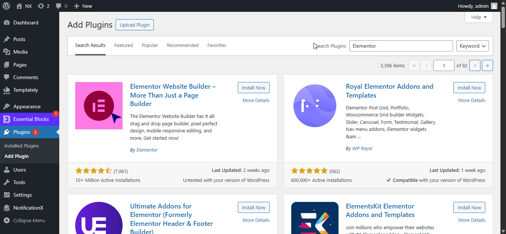Click the Templately cloud icon
506x234 pixels.
tap(7, 90)
